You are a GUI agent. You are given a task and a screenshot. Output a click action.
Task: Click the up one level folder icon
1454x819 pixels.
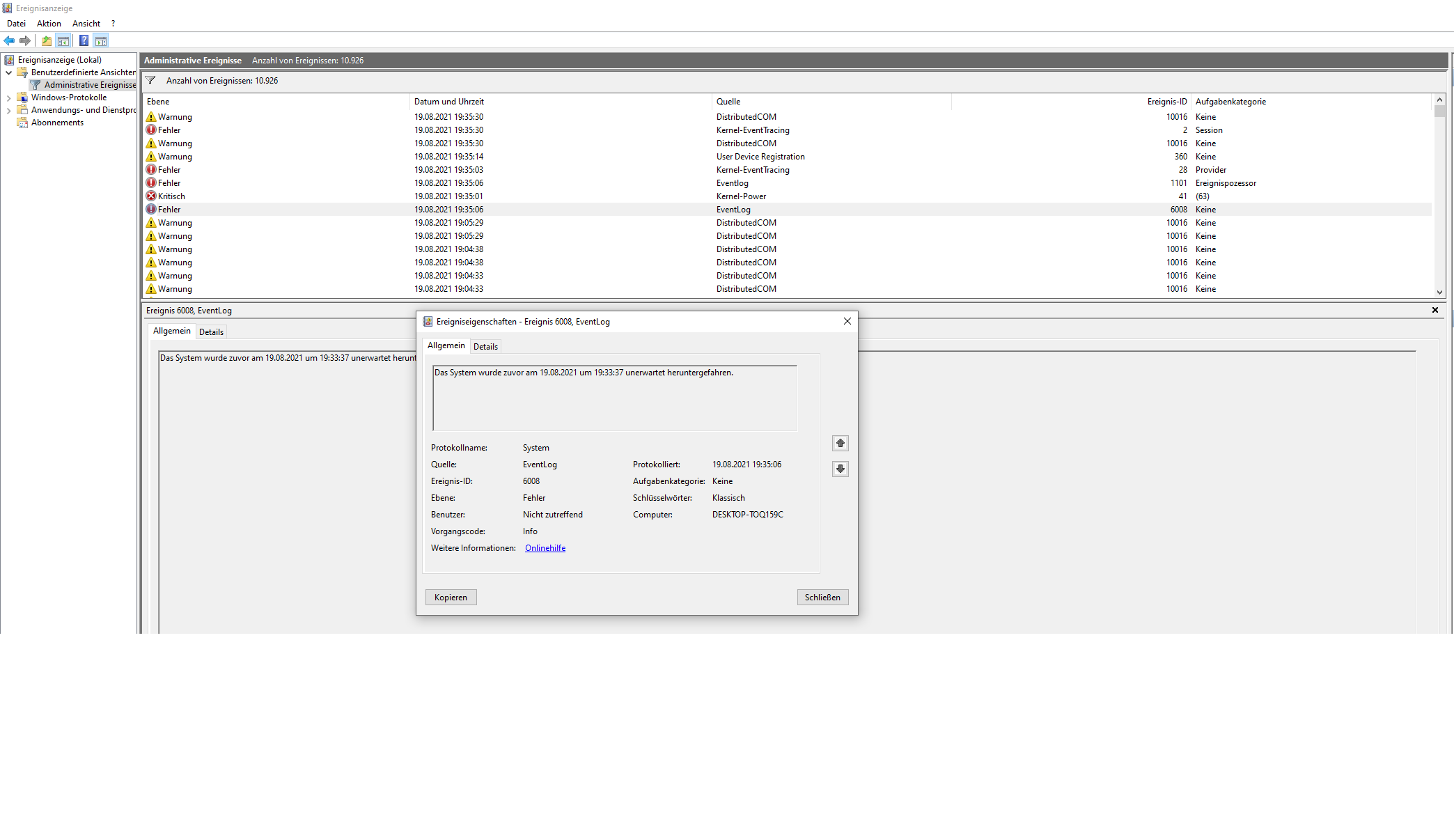click(46, 40)
